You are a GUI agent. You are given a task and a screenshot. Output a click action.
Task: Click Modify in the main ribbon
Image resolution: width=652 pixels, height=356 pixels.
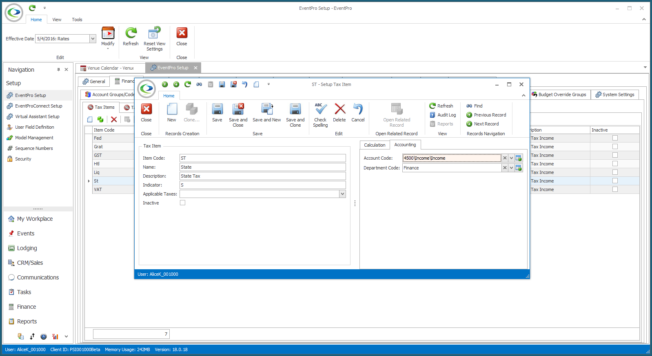pos(108,38)
